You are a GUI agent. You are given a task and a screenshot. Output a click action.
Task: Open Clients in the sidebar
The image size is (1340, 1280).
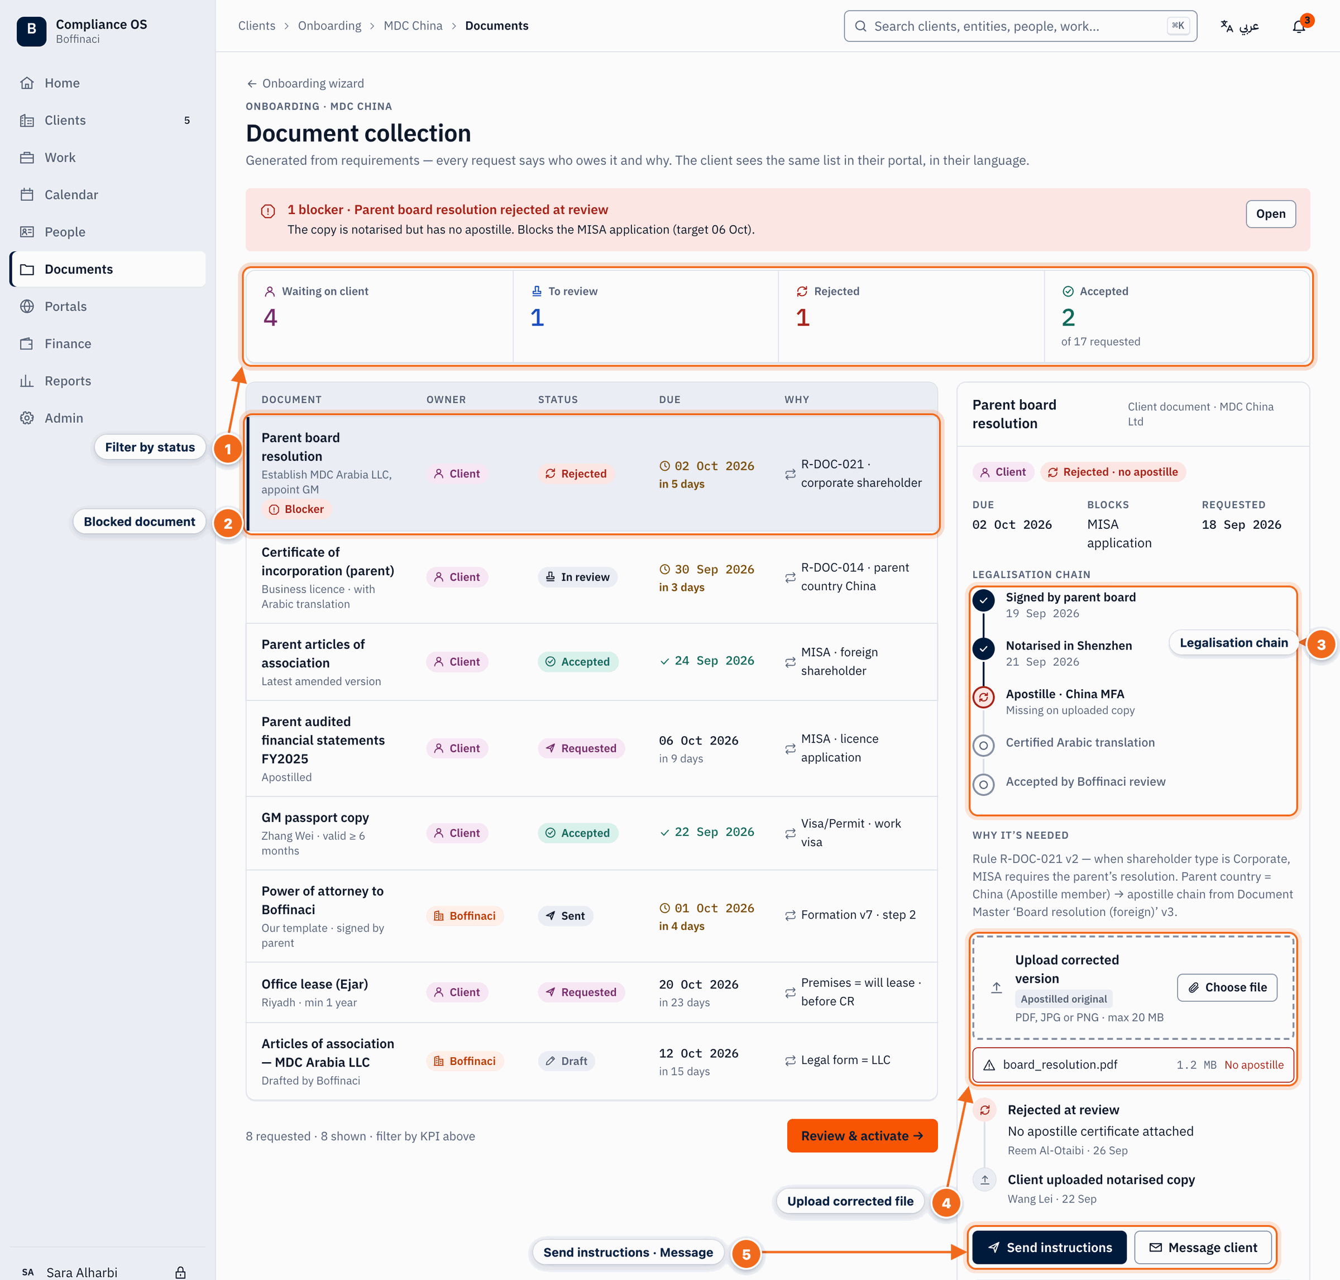(108, 120)
